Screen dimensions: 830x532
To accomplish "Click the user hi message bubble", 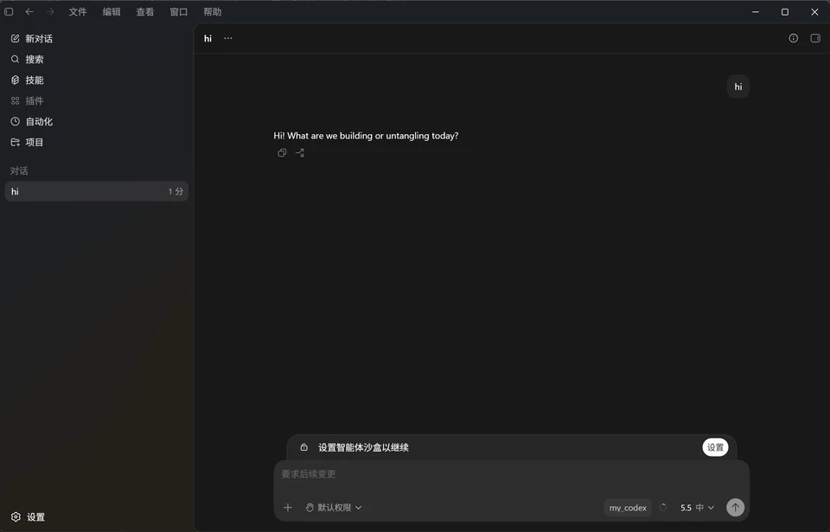I will (737, 87).
